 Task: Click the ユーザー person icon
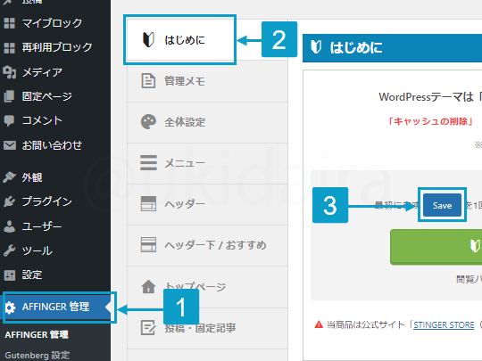[10, 226]
